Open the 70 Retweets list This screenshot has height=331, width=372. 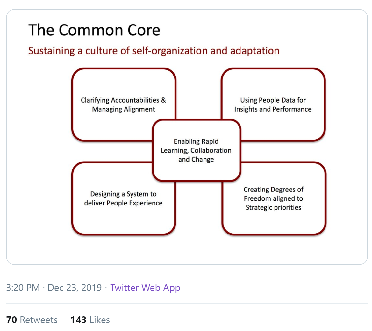tap(32, 320)
